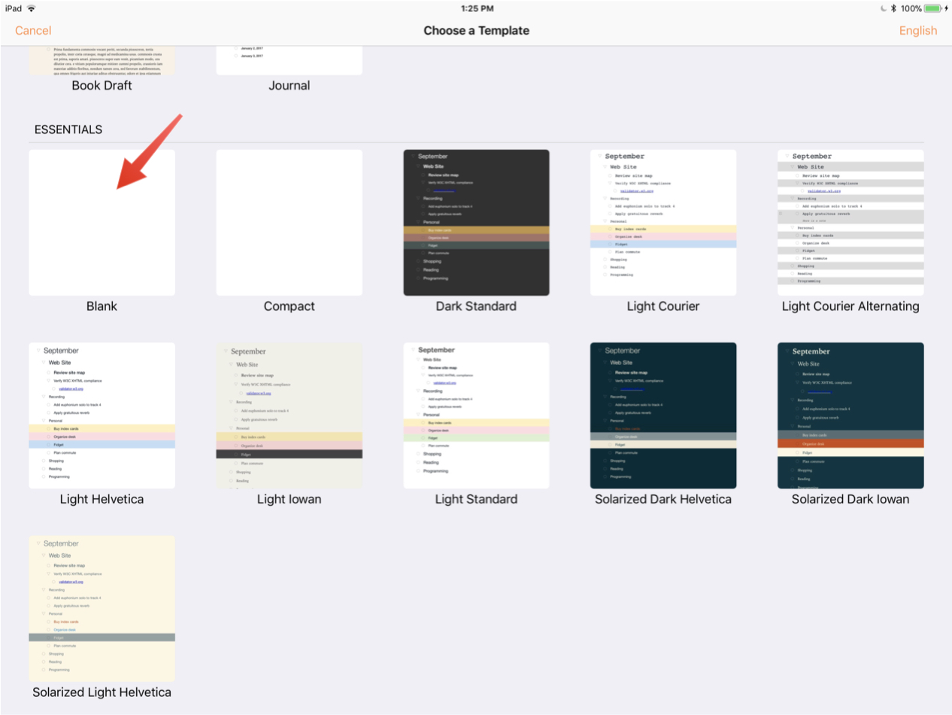This screenshot has height=715, width=952.
Task: Open Solarized Light Helvetica template
Action: pos(102,608)
